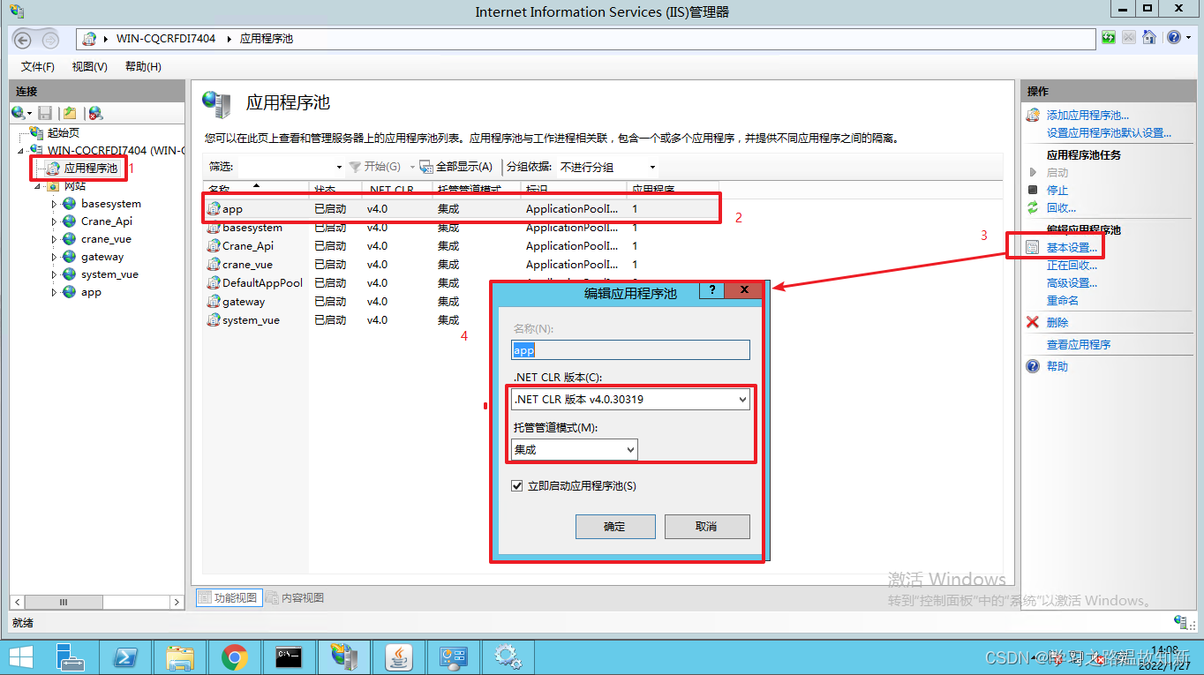Open the Windows Start button
Viewport: 1204px width, 675px height.
(x=21, y=656)
